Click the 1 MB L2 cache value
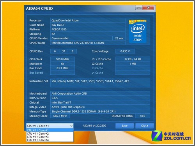Image resolution: width=195 pixels, height=146 pixels. (133, 64)
